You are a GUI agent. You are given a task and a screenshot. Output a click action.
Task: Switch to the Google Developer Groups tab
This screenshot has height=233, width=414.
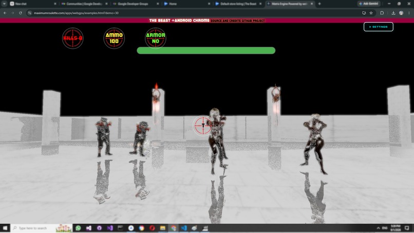pyautogui.click(x=136, y=4)
